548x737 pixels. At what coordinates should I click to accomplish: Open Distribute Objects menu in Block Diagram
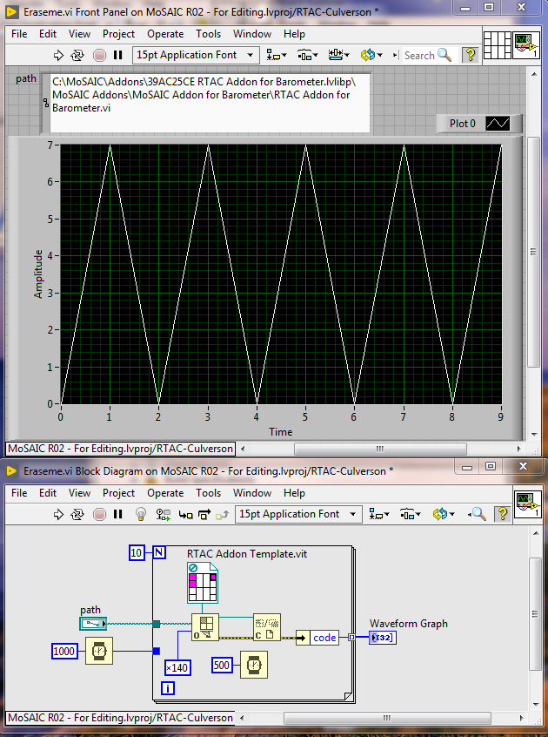point(411,514)
